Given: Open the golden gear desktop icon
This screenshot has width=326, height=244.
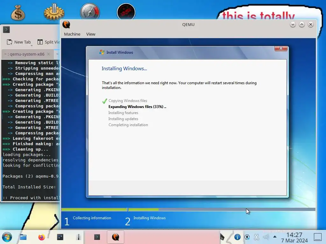Looking at the screenshot, I should tap(54, 12).
